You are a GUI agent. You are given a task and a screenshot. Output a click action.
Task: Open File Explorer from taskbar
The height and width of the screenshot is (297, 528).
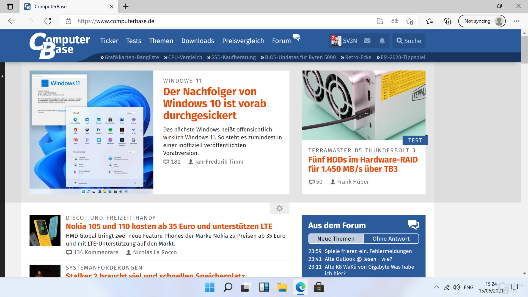point(282,287)
